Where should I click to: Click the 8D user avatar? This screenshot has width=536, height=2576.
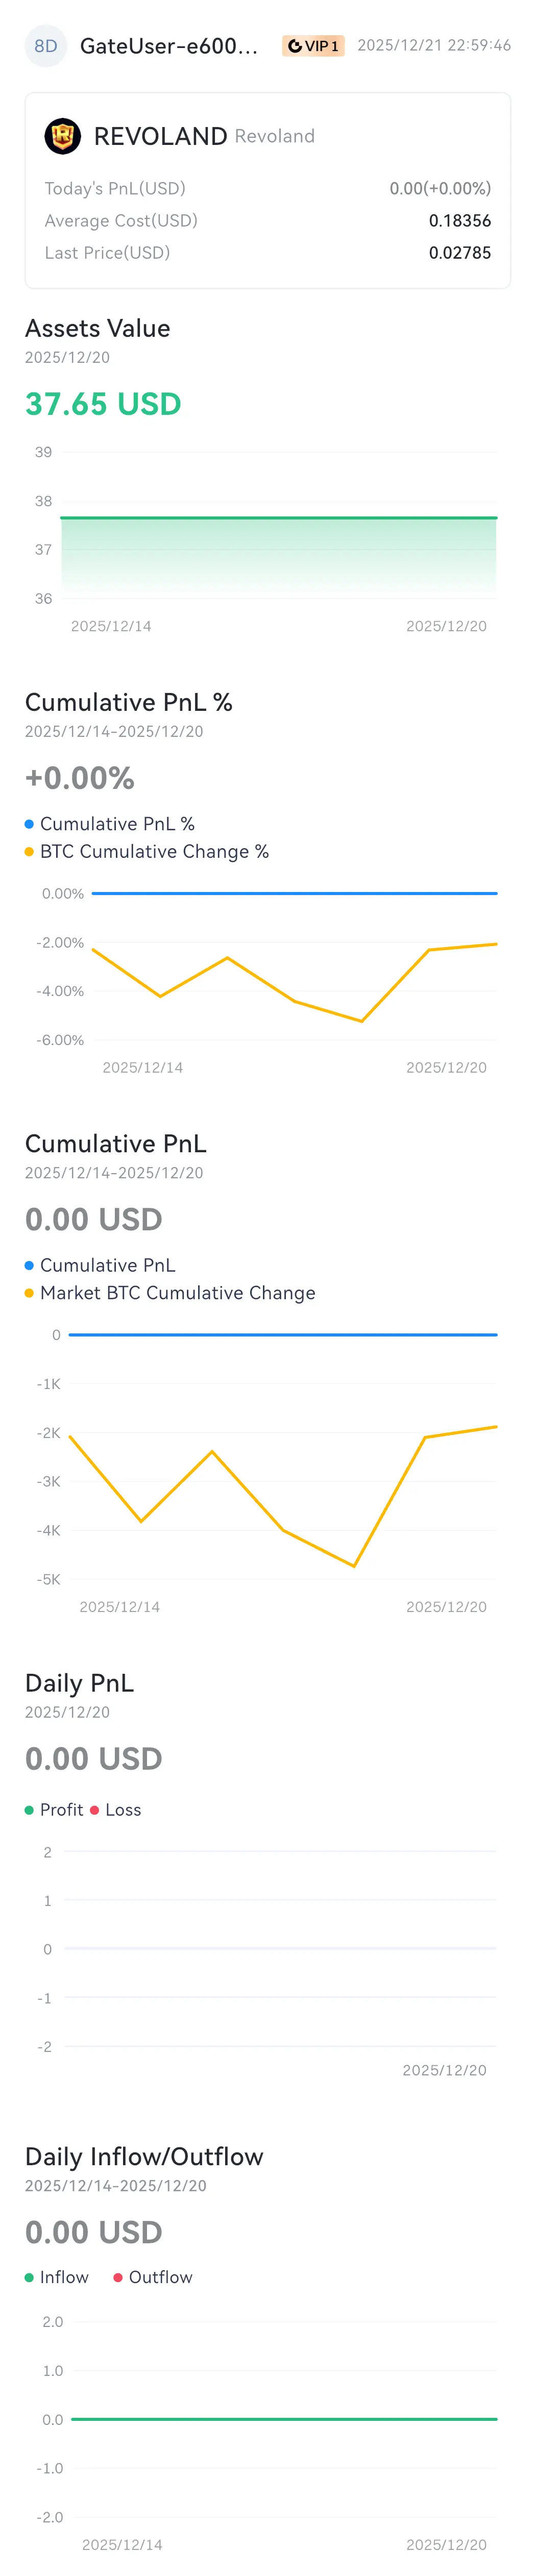pyautogui.click(x=45, y=46)
